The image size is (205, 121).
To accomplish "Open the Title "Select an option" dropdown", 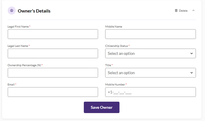I will [x=150, y=73].
